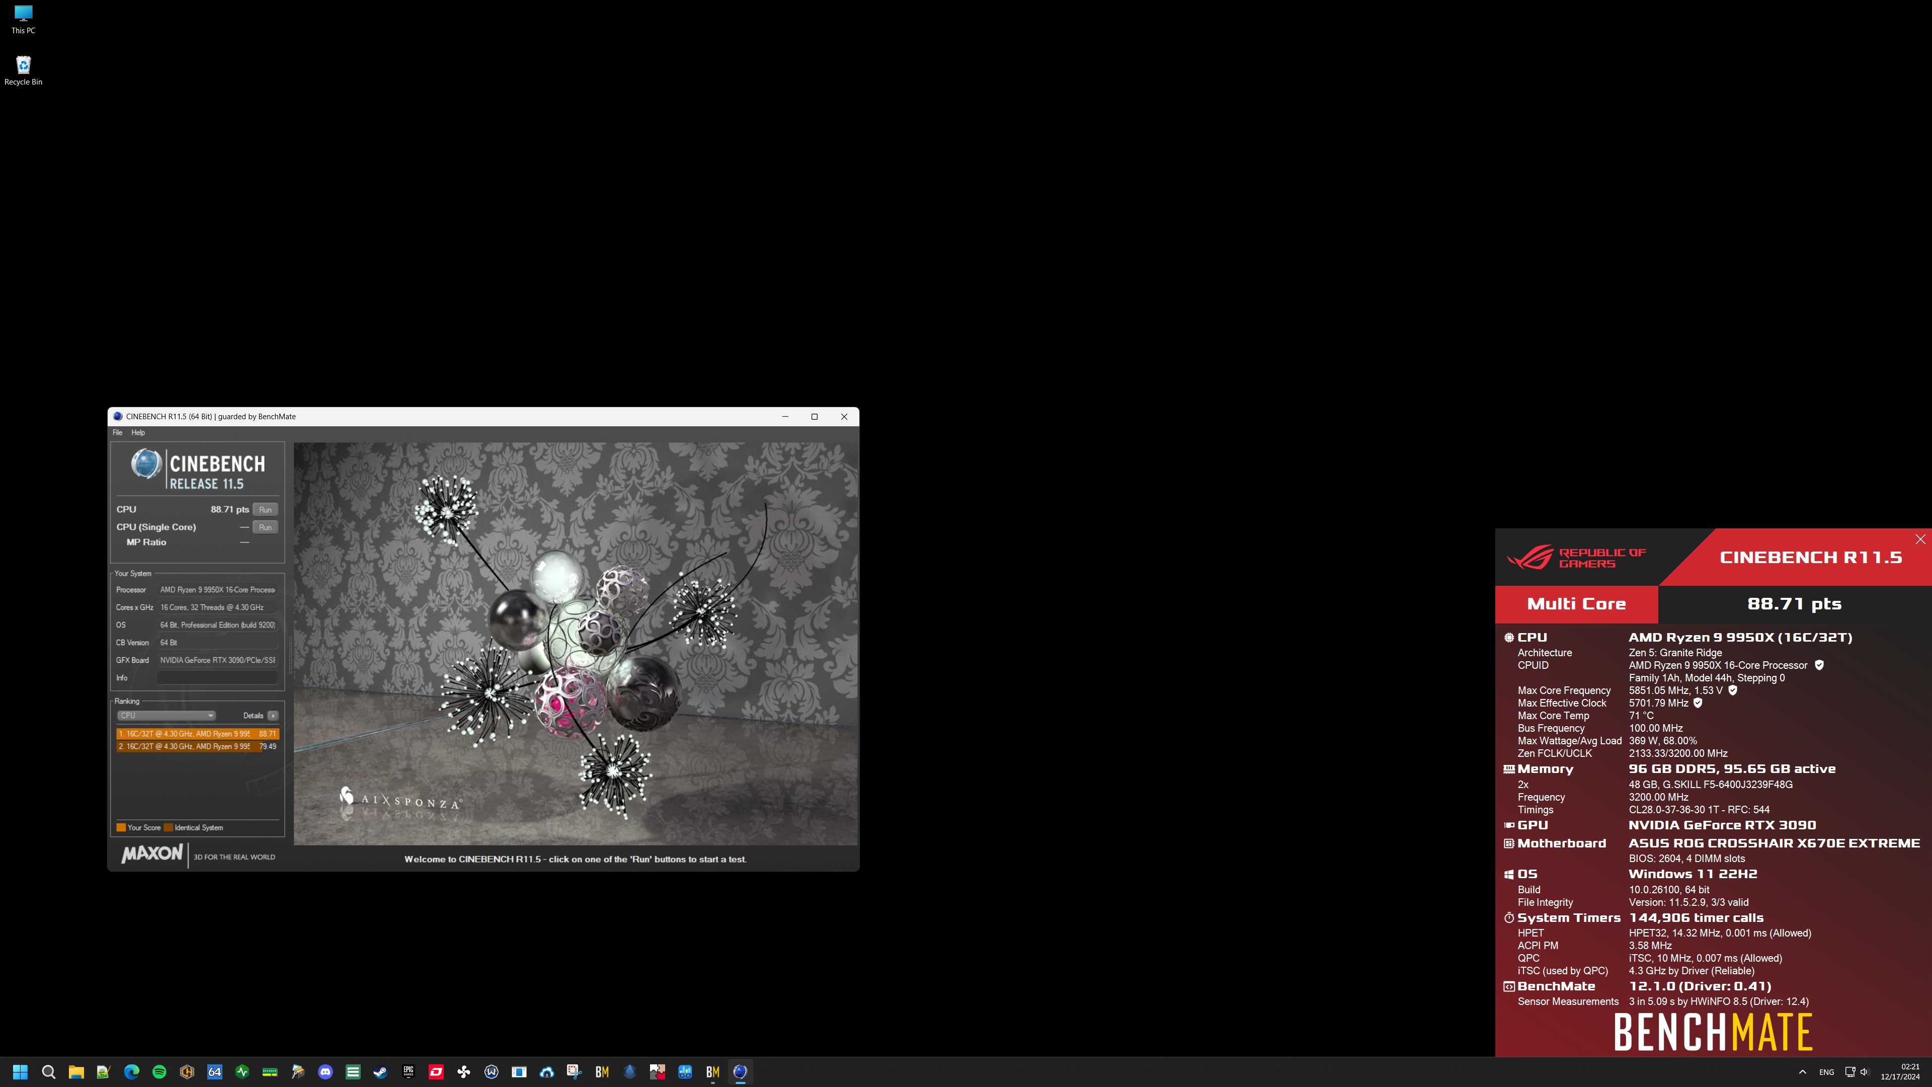Click the Cores x GHz value field
This screenshot has width=1932, height=1087.
click(x=217, y=607)
